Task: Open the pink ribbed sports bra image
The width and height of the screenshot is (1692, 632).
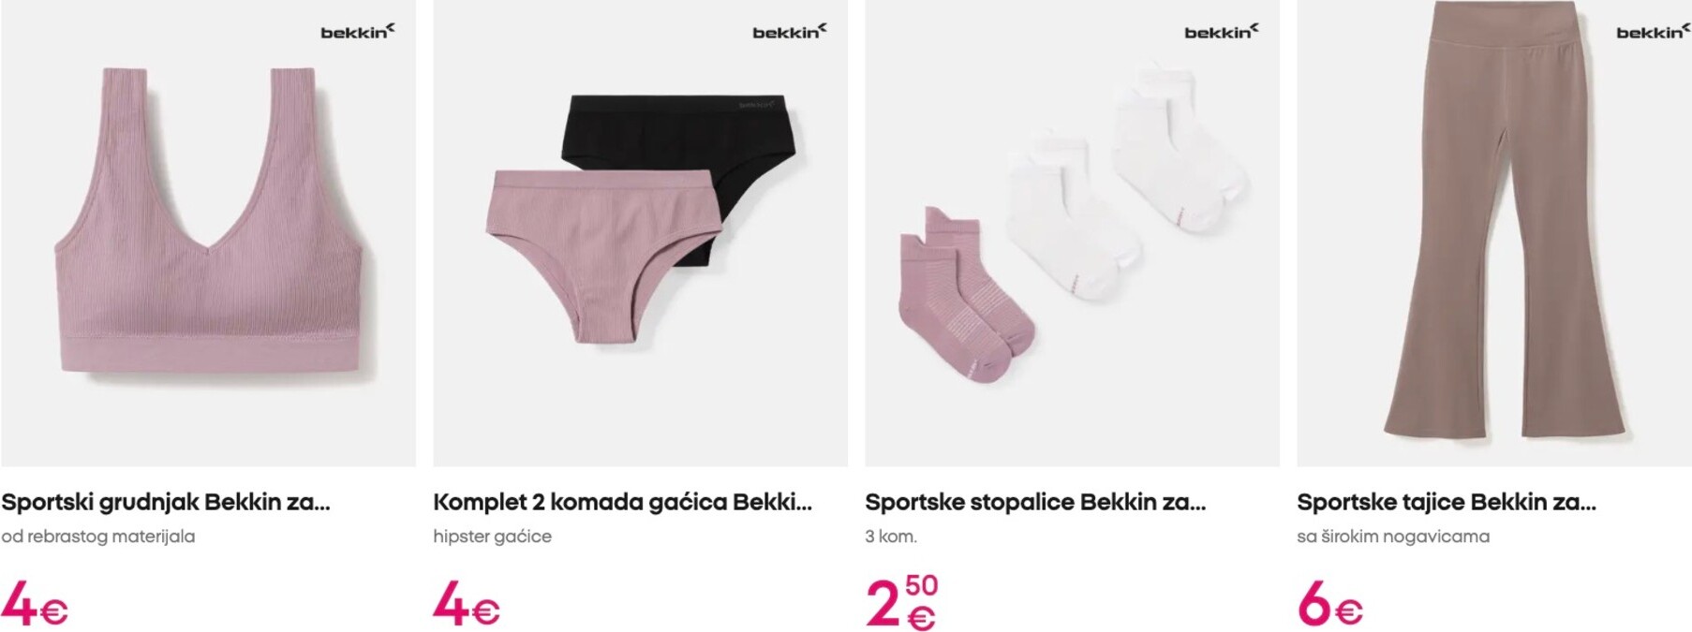Action: [x=208, y=233]
